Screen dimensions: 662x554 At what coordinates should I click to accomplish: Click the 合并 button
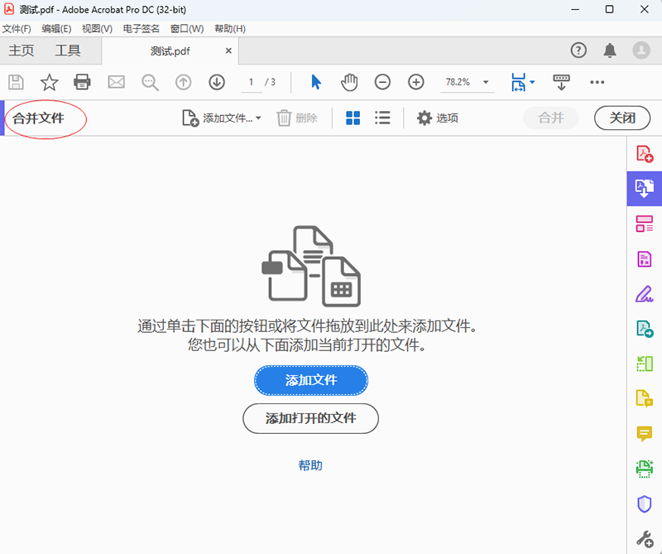[x=550, y=118]
